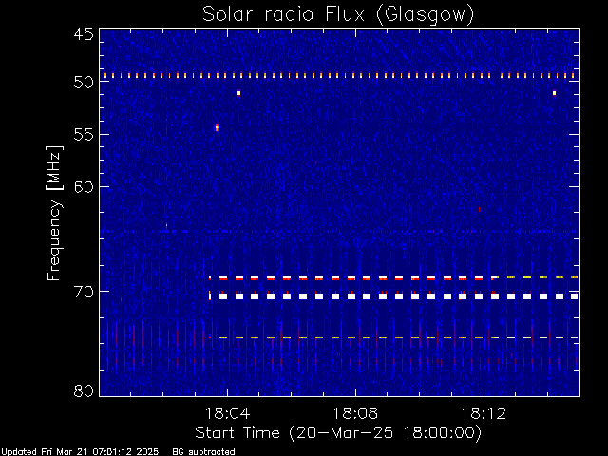The height and width of the screenshot is (456, 608).
Task: Select the 18:08 time tick label
Action: (355, 413)
